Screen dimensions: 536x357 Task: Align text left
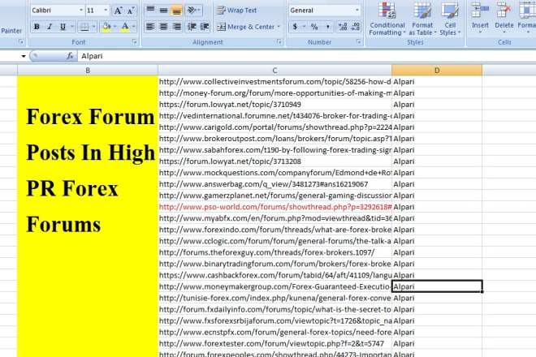click(150, 26)
